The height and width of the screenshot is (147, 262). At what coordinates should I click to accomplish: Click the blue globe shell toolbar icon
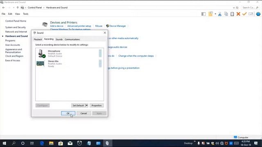point(258,14)
